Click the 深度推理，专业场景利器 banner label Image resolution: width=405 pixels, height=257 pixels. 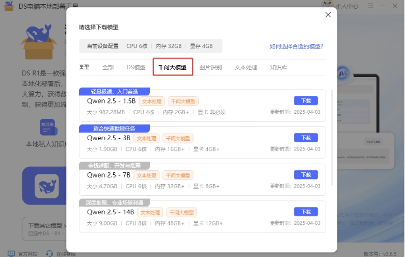115,202
